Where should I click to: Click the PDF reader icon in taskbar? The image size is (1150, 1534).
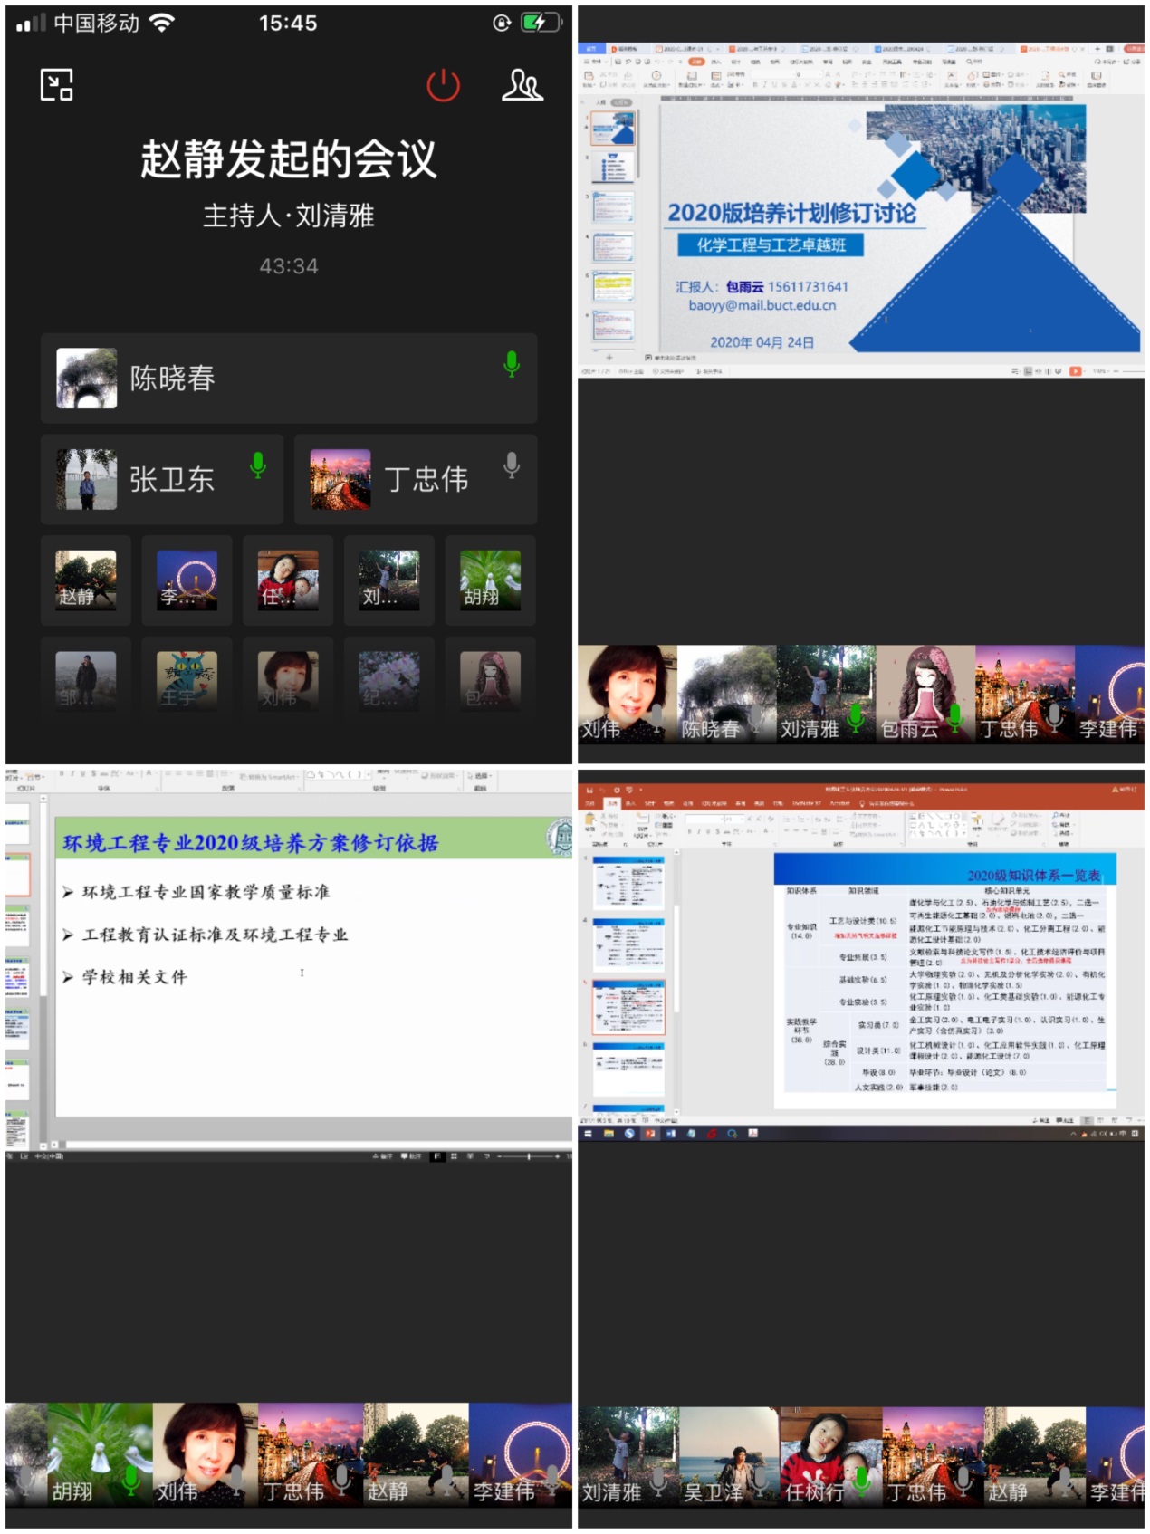(752, 1134)
